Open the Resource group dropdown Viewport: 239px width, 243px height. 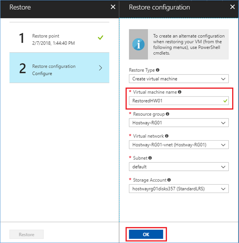179,123
